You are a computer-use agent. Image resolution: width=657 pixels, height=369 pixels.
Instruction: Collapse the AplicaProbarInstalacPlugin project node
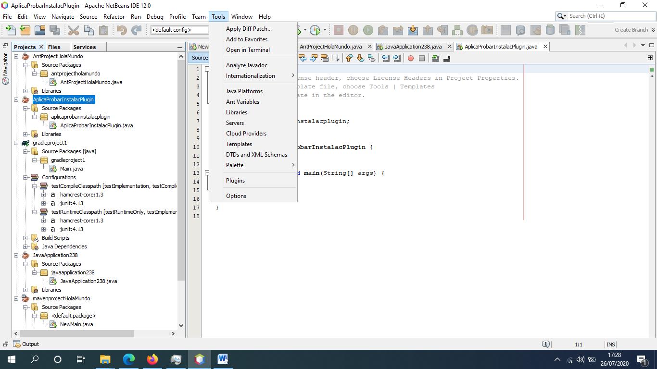point(16,99)
